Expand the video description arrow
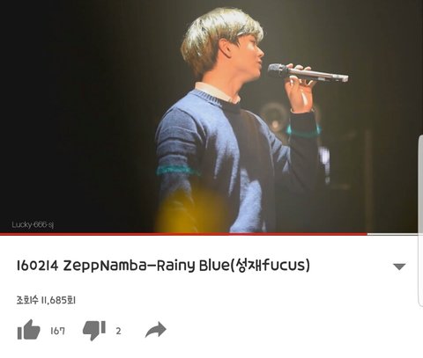The height and width of the screenshot is (358, 423). click(x=399, y=267)
